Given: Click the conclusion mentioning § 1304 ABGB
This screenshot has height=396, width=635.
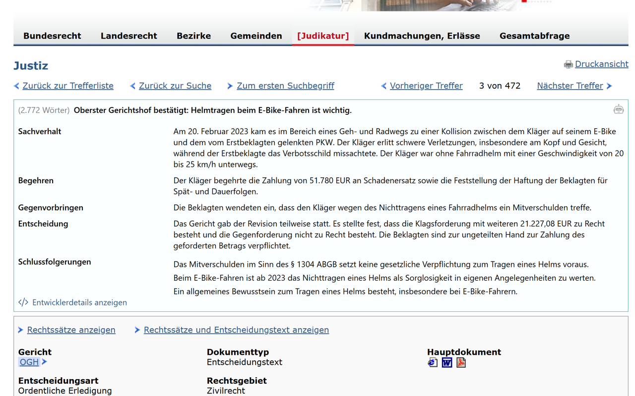Looking at the screenshot, I should pyautogui.click(x=381, y=264).
